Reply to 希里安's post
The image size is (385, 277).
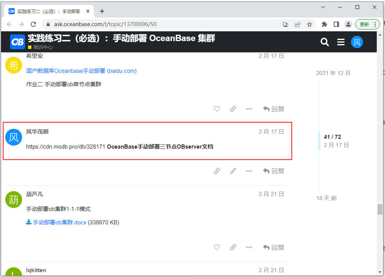274,109
